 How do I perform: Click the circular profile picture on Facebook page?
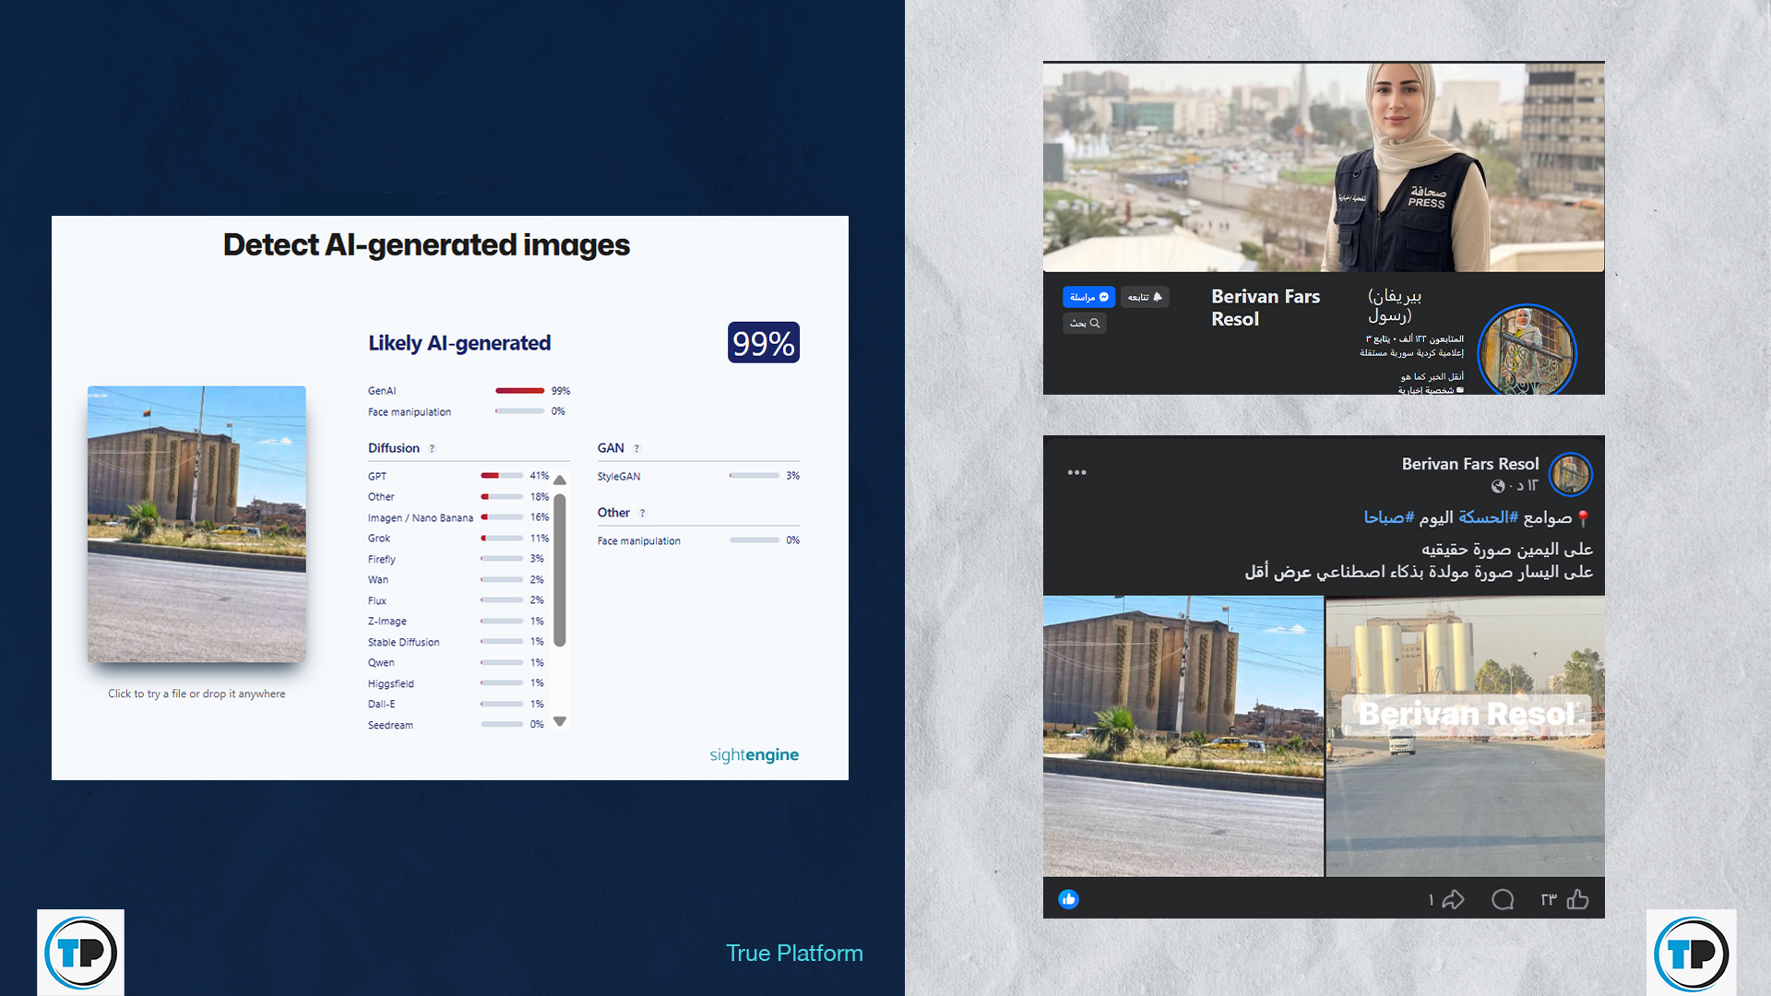[x=1527, y=352]
